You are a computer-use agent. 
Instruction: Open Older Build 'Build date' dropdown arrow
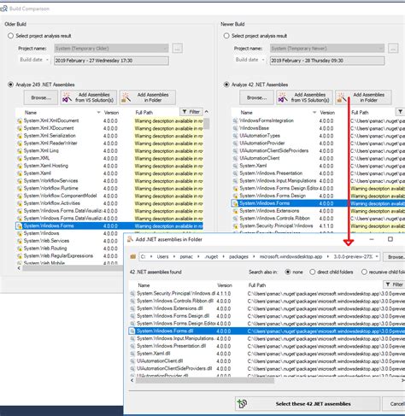pos(47,60)
